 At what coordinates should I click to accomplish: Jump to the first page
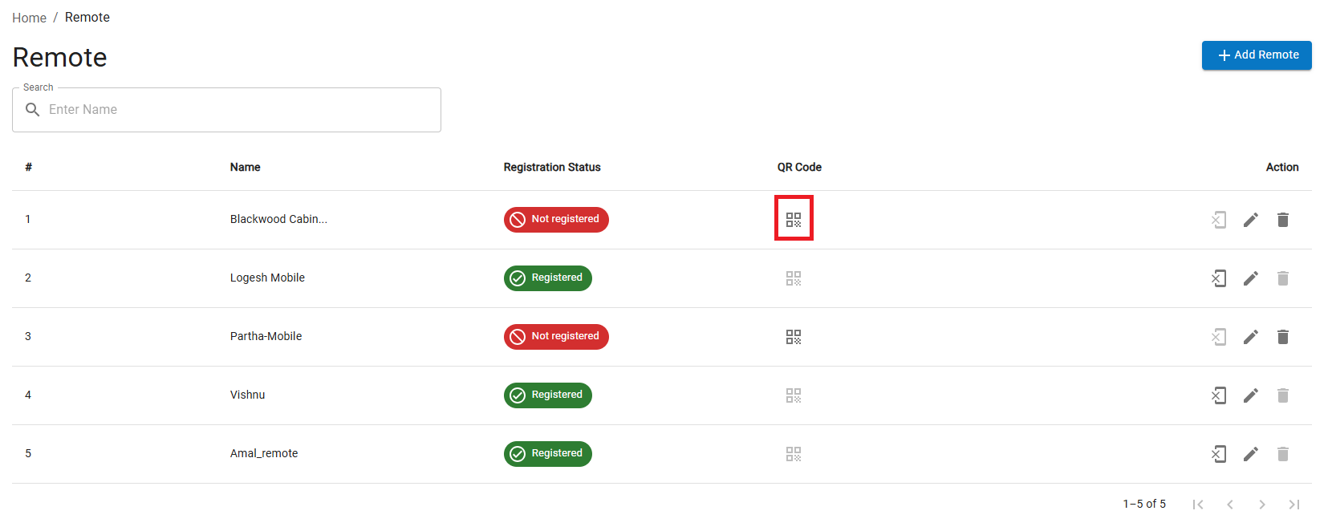click(1197, 505)
